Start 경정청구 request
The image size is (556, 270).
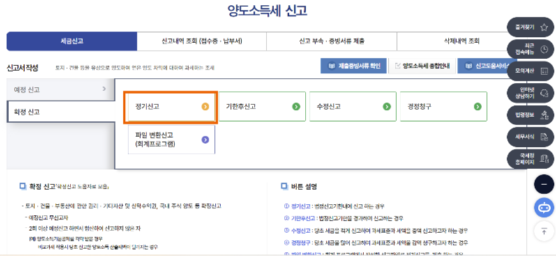click(x=444, y=106)
